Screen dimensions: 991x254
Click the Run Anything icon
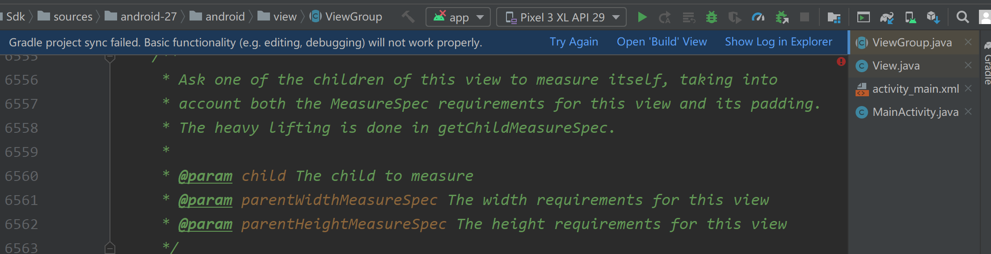[863, 17]
